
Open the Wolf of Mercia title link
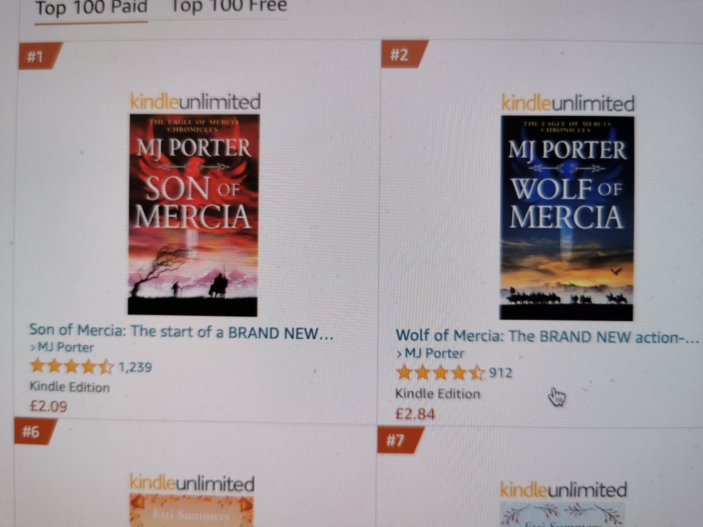click(547, 336)
